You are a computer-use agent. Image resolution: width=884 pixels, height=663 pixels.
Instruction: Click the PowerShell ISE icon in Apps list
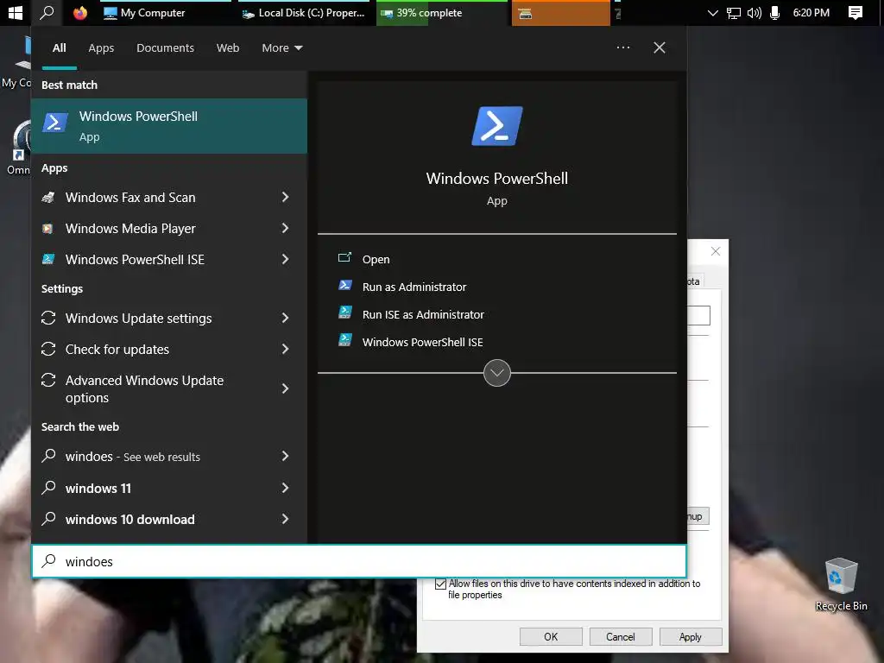pyautogui.click(x=48, y=259)
